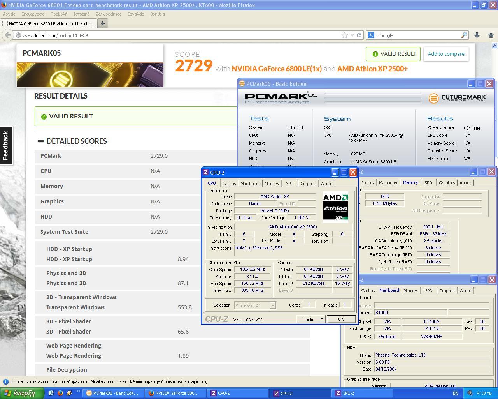The height and width of the screenshot is (399, 498).
Task: Click the NVIDIA GeForce 6800 LE(1x) link
Action: [277, 69]
